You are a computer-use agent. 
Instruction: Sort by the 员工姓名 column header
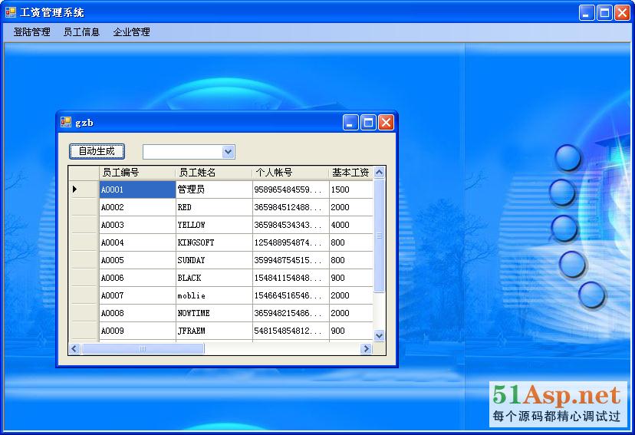[214, 173]
